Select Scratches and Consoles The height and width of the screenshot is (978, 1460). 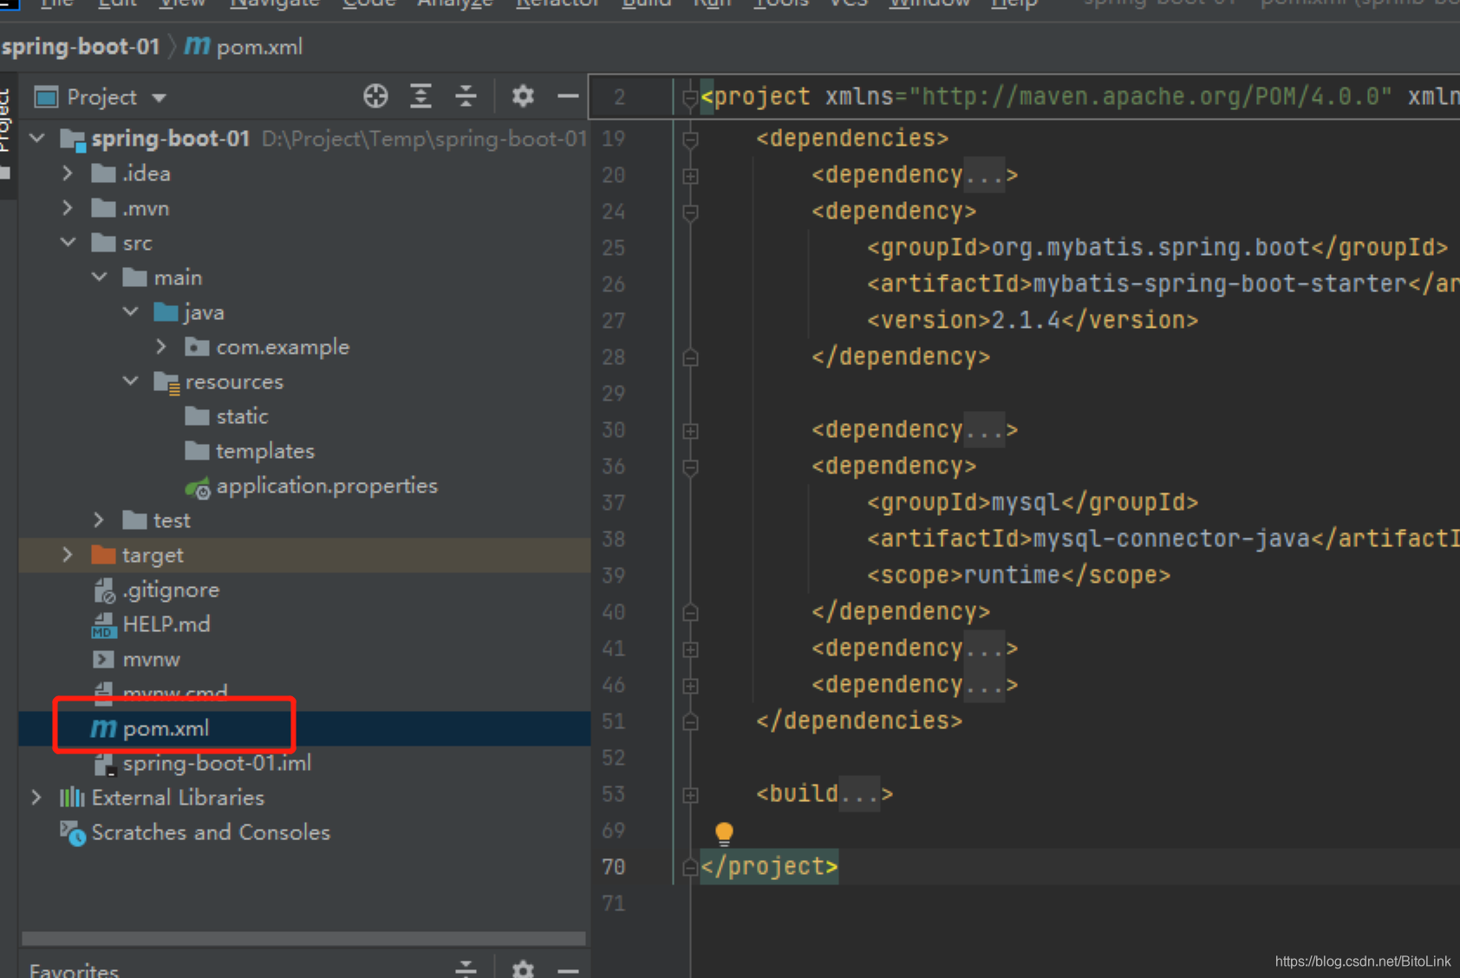pyautogui.click(x=211, y=832)
